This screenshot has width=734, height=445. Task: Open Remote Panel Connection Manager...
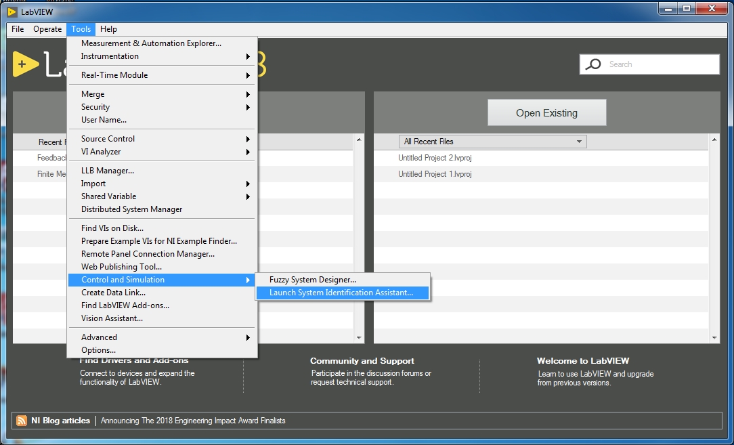point(162,254)
